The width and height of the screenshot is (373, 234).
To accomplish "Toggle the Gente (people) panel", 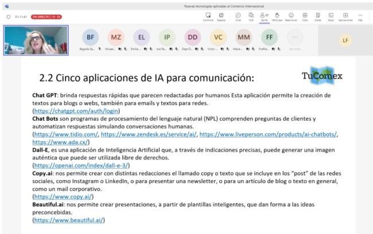I will (264, 15).
